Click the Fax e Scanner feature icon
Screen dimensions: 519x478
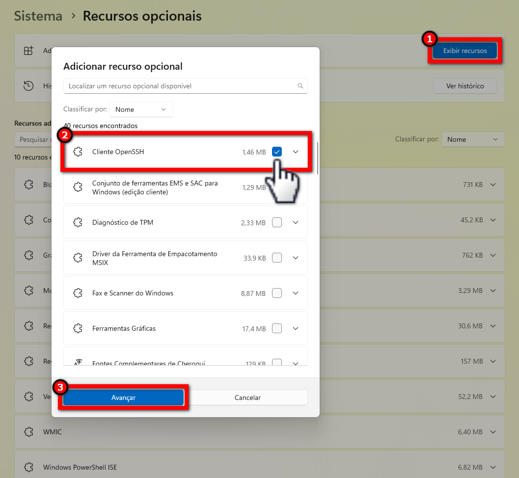pos(78,293)
